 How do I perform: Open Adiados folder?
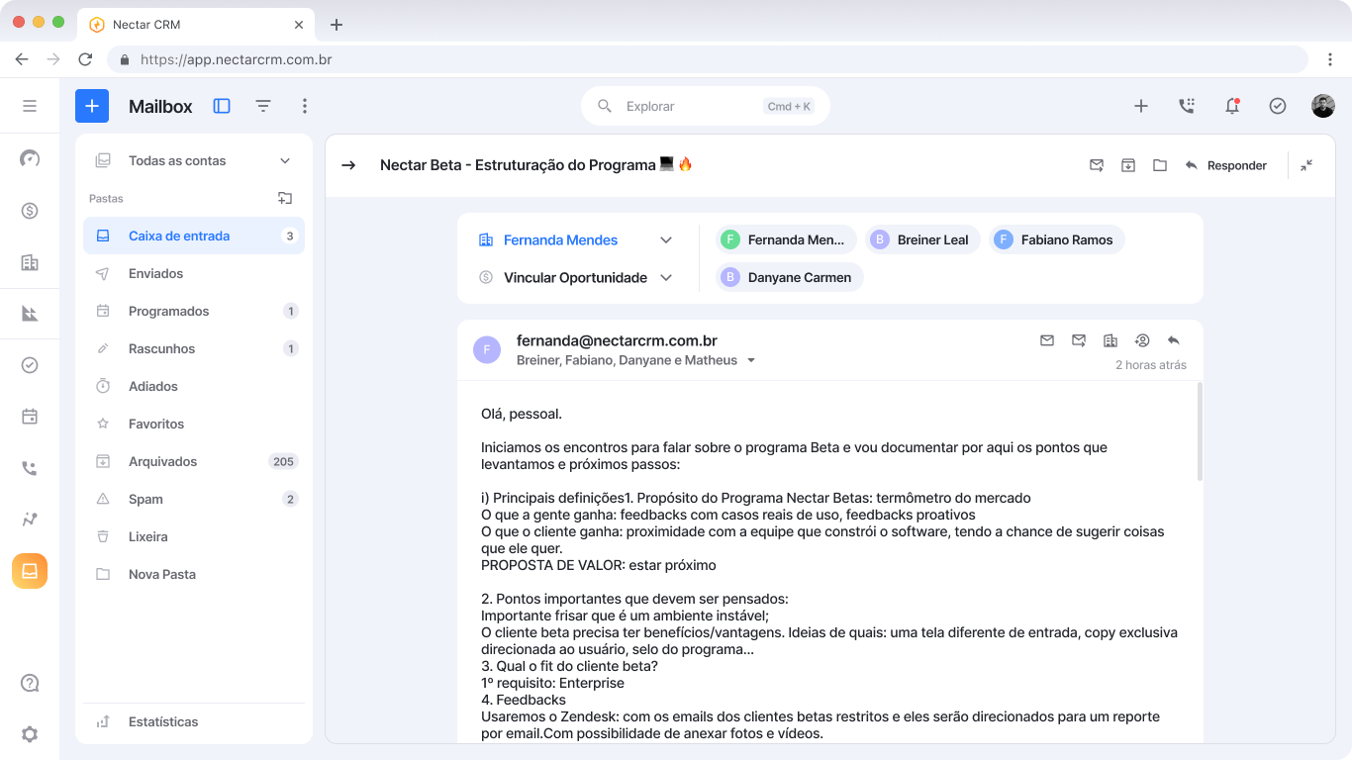194,386
